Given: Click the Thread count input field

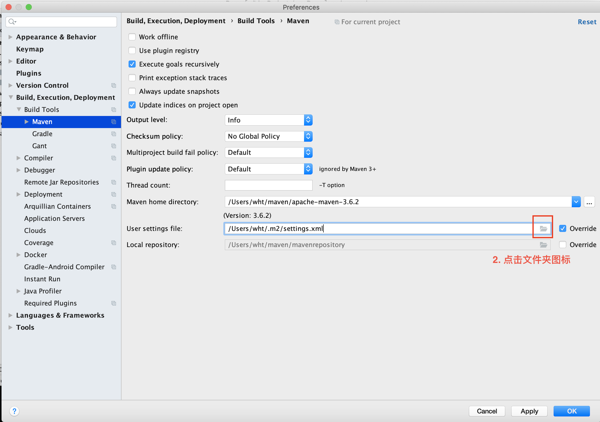Looking at the screenshot, I should click(x=268, y=185).
